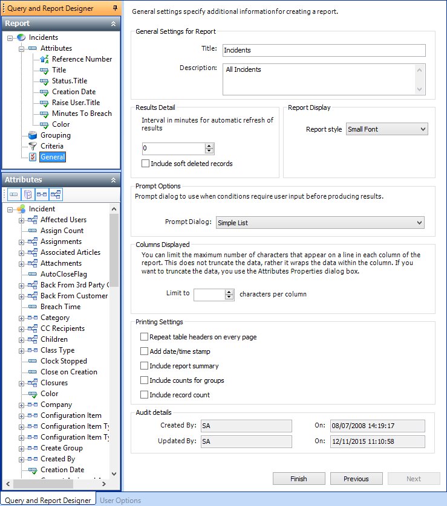
Task: Click the Affected Users collection icon
Action: [33, 220]
